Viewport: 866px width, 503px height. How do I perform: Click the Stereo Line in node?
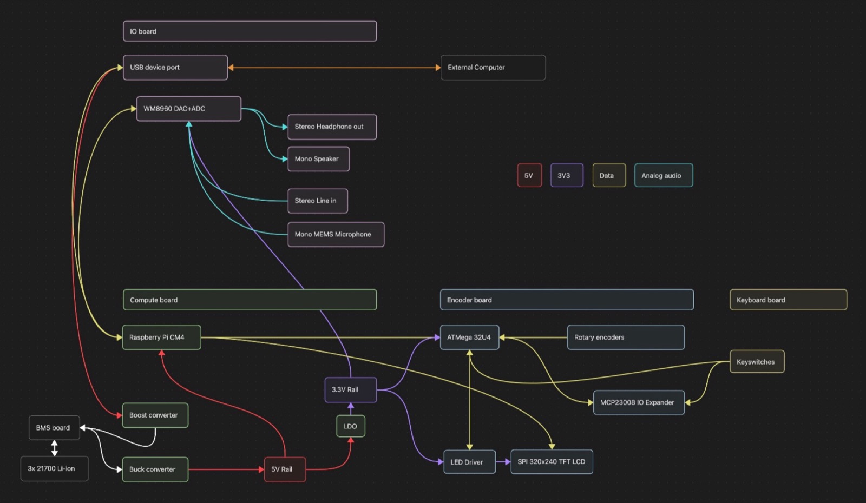point(318,201)
